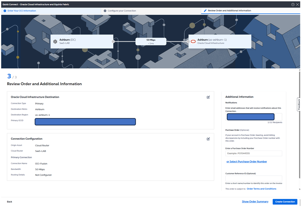
Task: Click the Back button
Action: click(9, 202)
